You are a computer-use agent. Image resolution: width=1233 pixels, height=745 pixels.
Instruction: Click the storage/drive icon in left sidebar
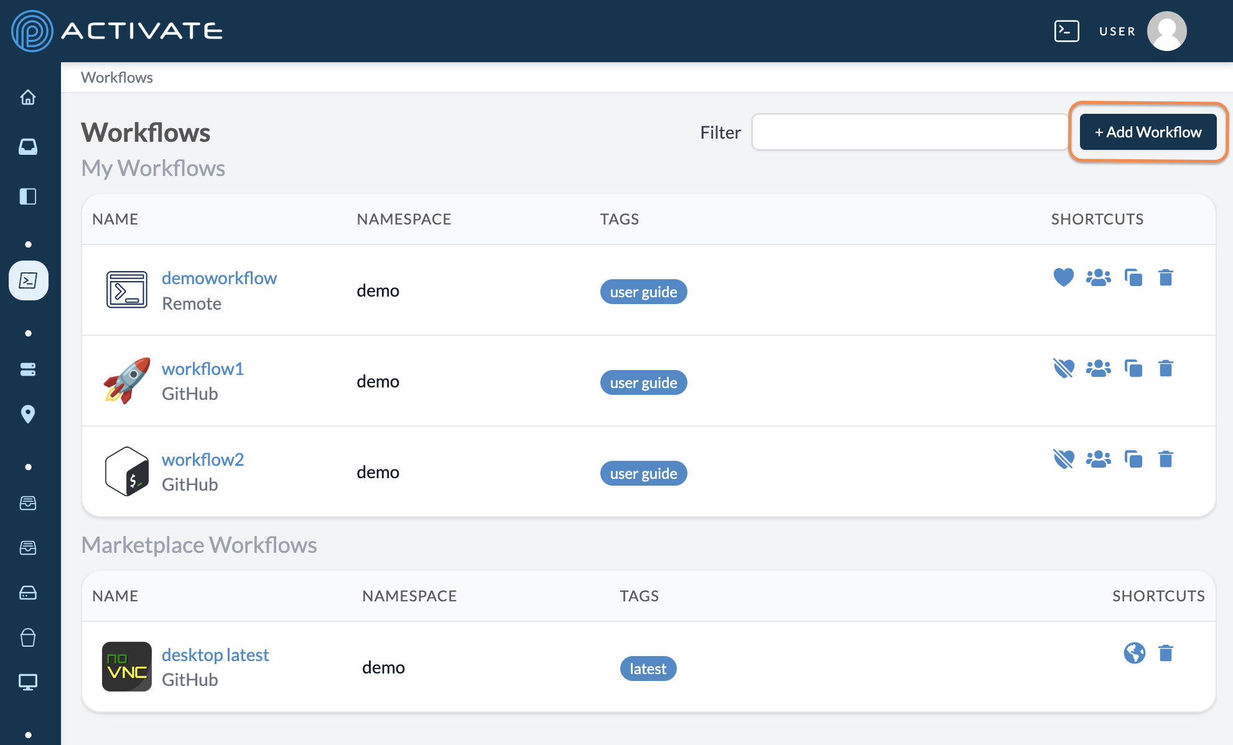tap(30, 590)
